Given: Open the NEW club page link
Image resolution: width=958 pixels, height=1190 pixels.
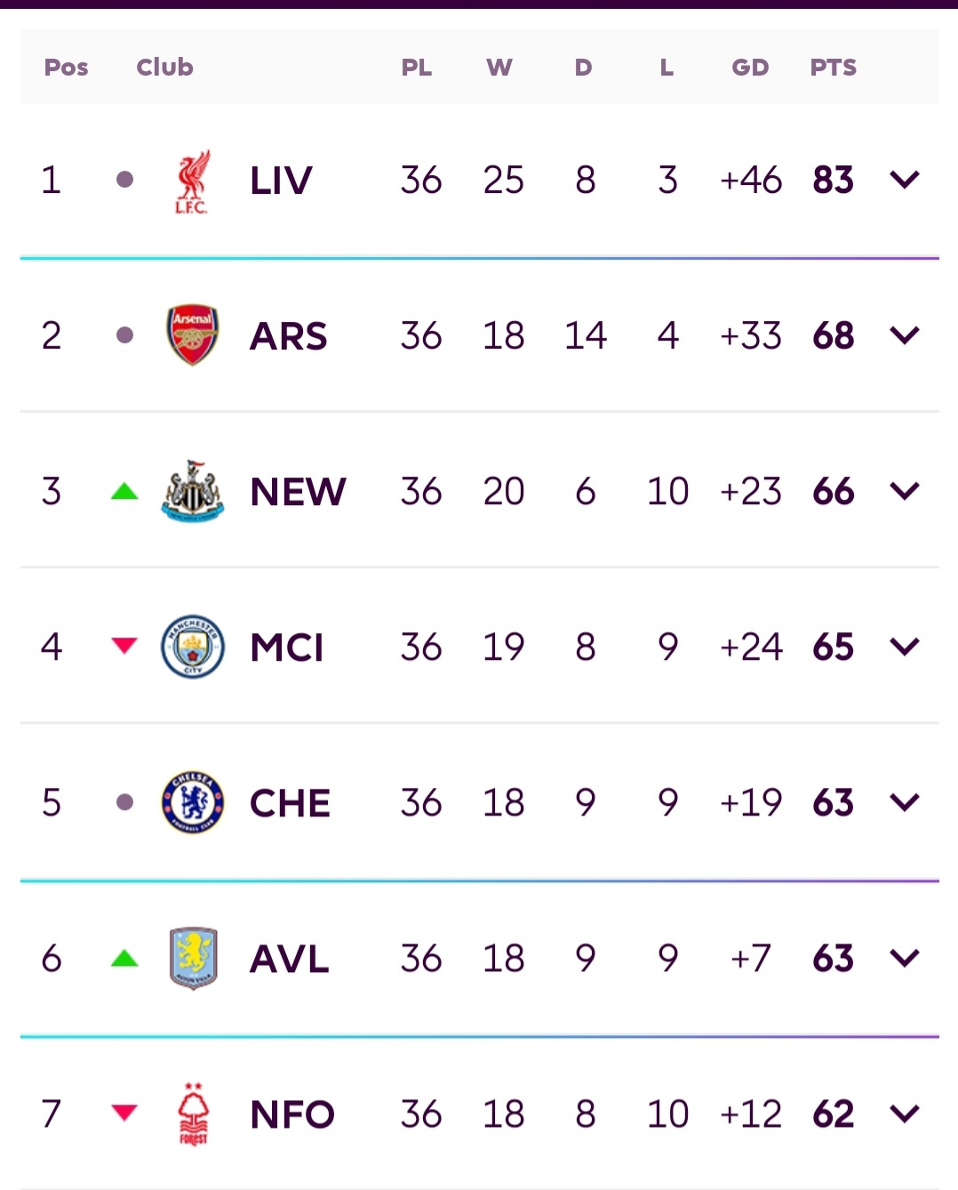Looking at the screenshot, I should point(297,490).
